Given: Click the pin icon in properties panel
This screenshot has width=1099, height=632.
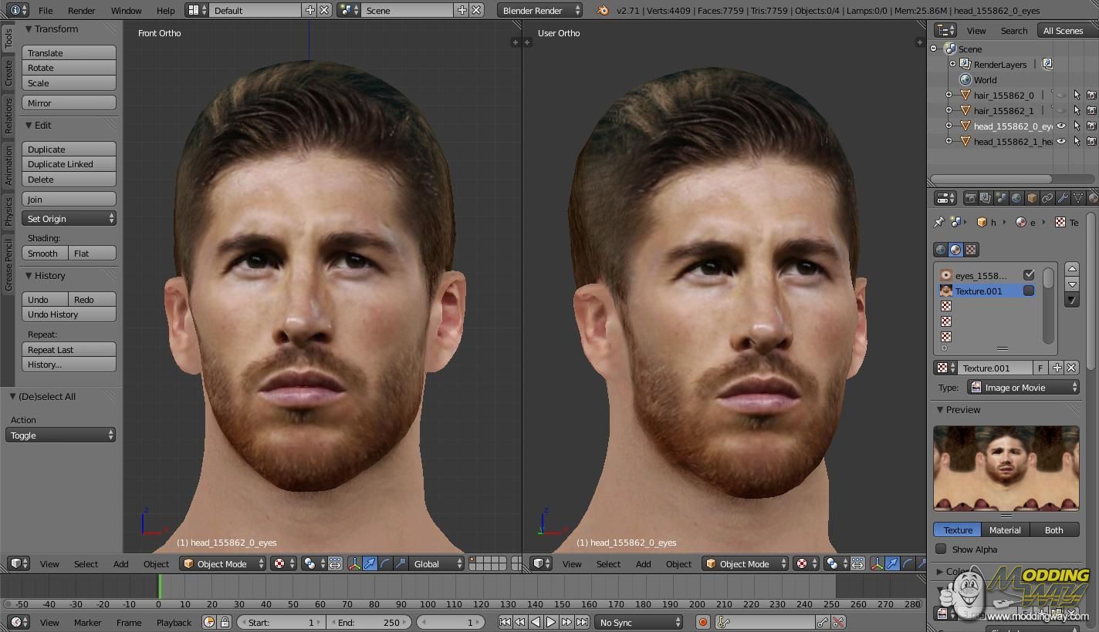Looking at the screenshot, I should tap(938, 222).
